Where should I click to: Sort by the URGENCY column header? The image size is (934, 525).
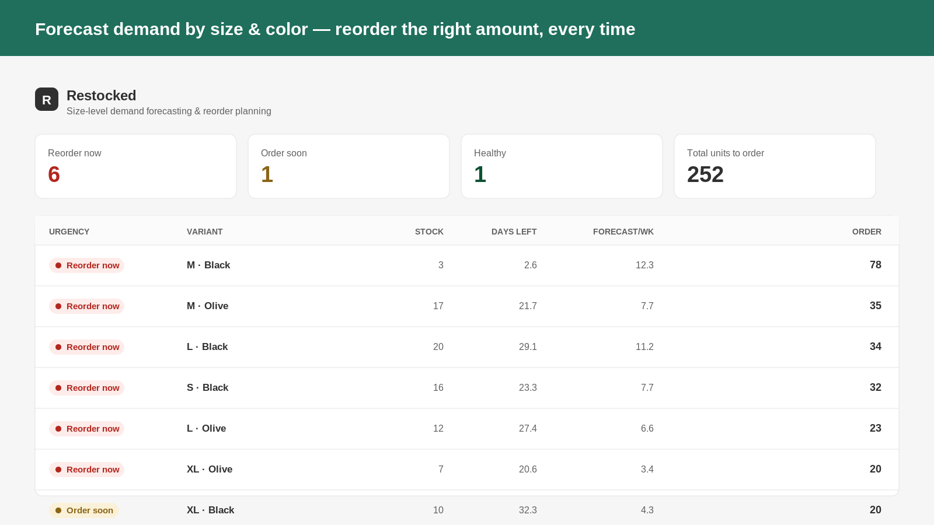coord(69,232)
